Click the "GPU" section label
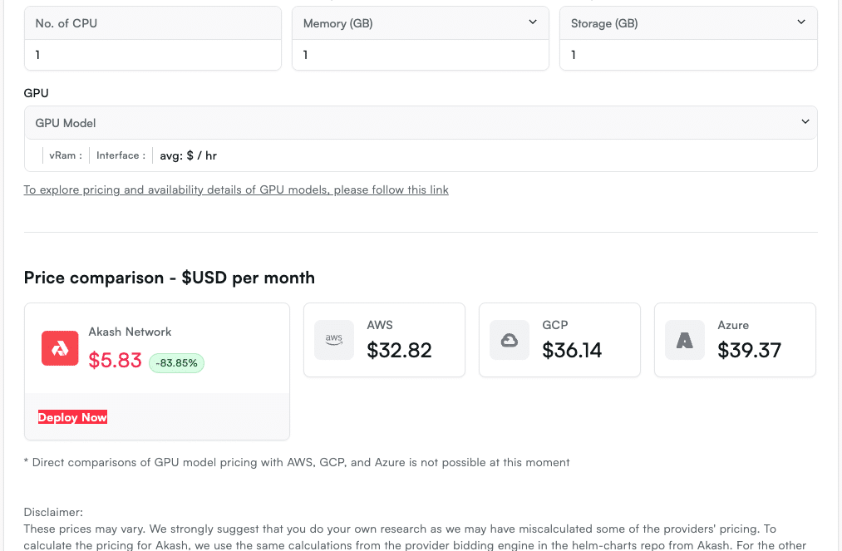The image size is (842, 551). (36, 93)
